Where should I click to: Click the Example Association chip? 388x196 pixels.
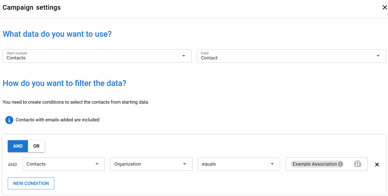[314, 164]
